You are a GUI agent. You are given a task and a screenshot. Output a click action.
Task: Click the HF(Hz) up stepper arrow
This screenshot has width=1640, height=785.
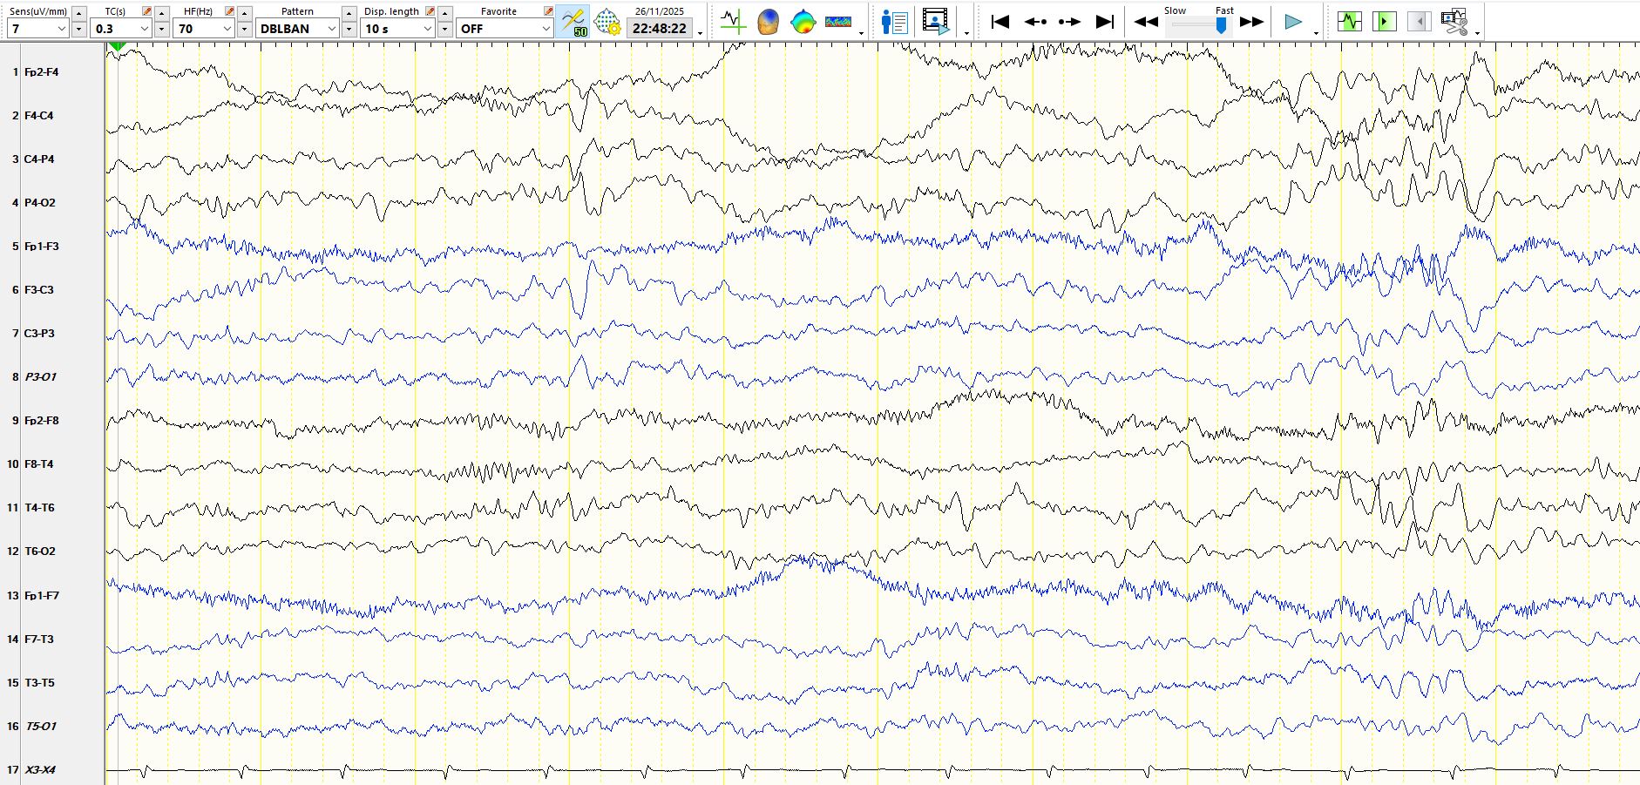click(245, 13)
